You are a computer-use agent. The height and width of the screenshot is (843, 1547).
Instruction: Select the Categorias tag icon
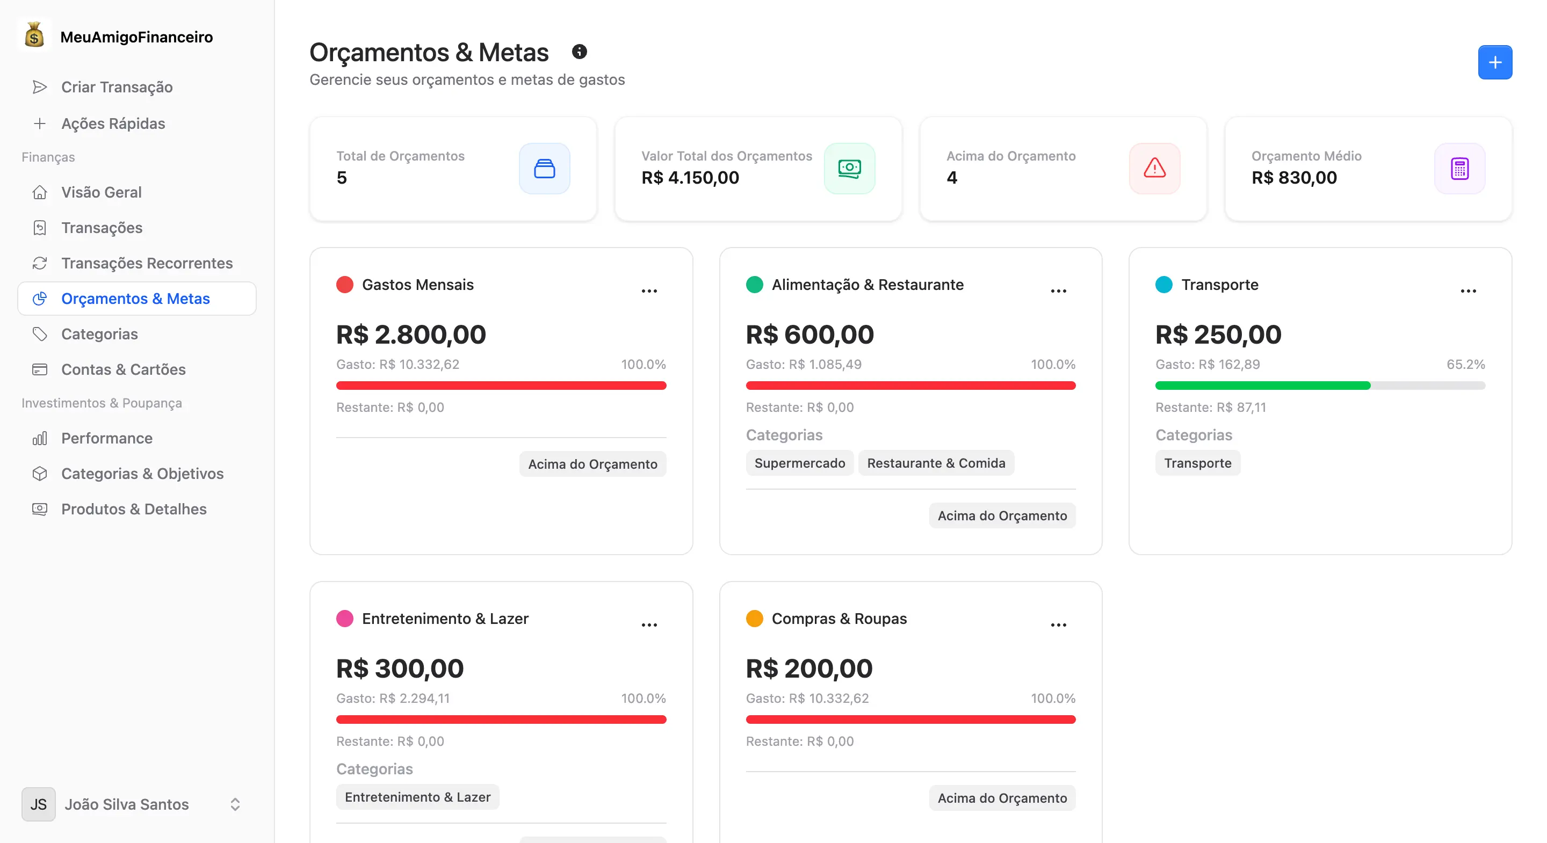point(40,333)
